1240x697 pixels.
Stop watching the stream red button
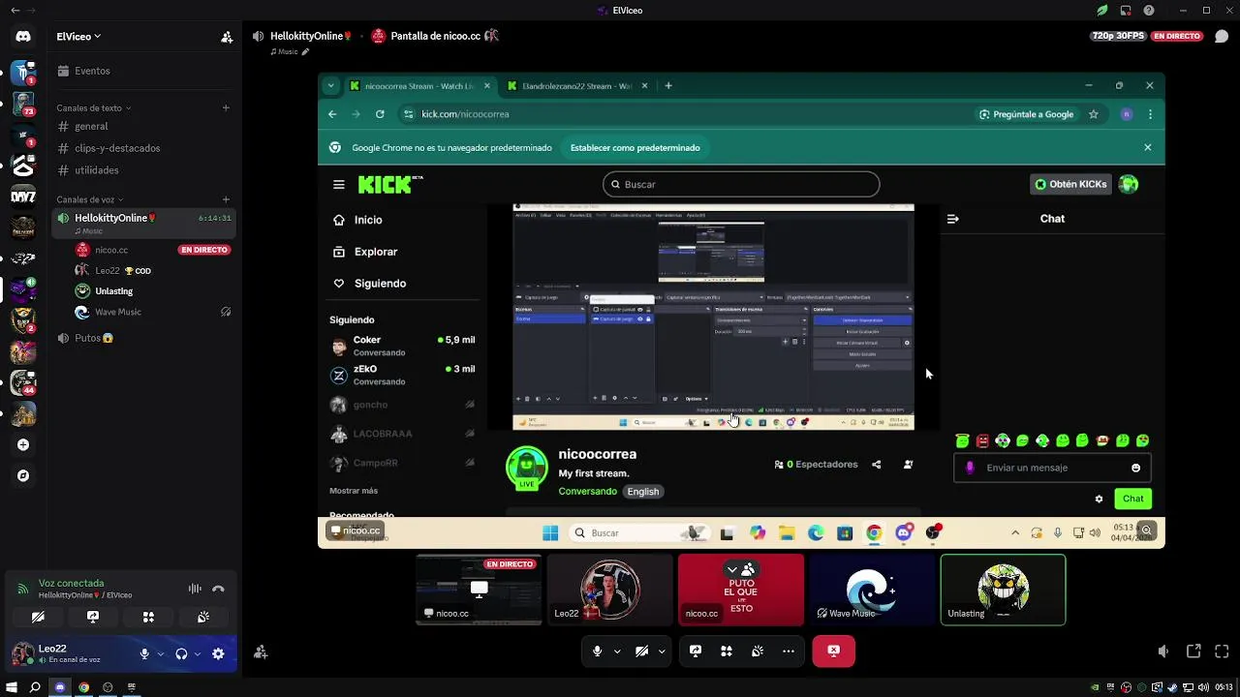pos(834,652)
